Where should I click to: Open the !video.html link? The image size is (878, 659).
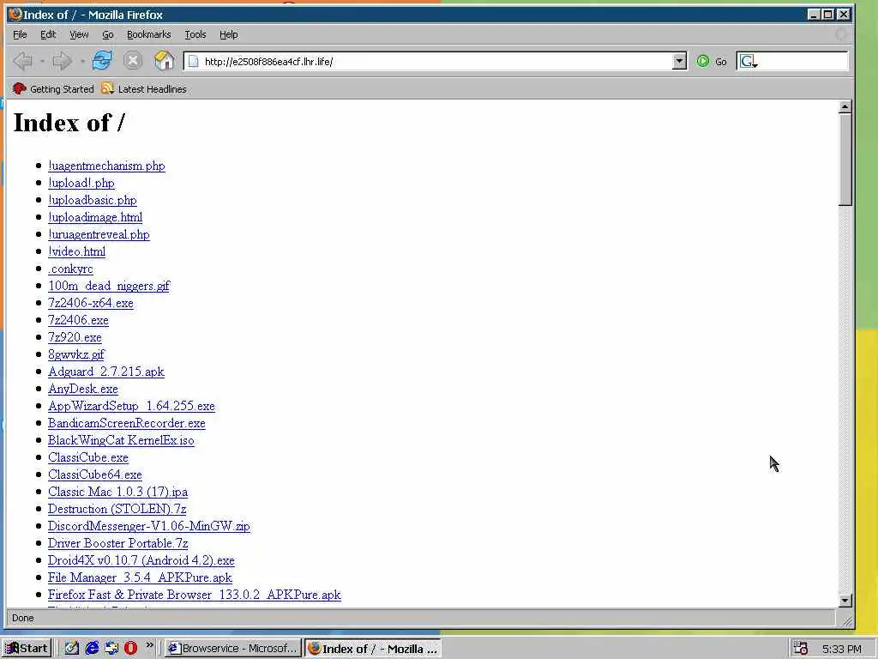click(x=76, y=251)
